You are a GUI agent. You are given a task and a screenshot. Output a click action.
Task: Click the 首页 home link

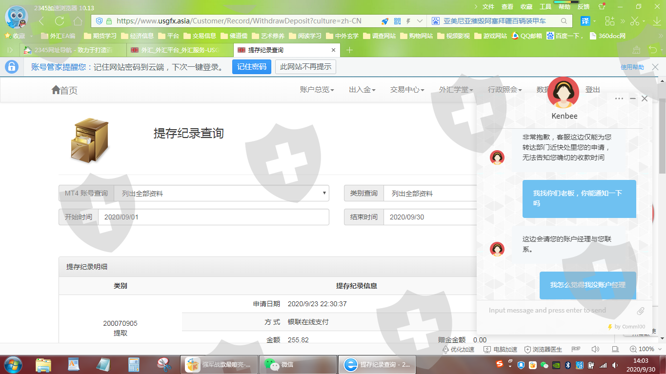64,90
